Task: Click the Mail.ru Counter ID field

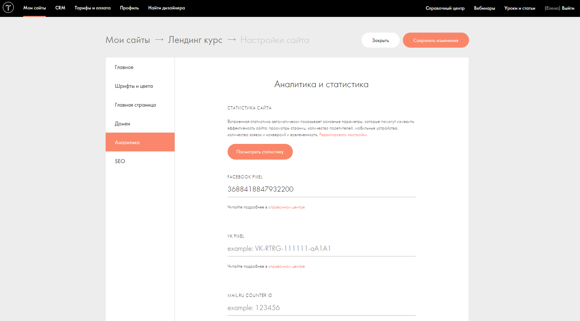Action: coord(321,308)
